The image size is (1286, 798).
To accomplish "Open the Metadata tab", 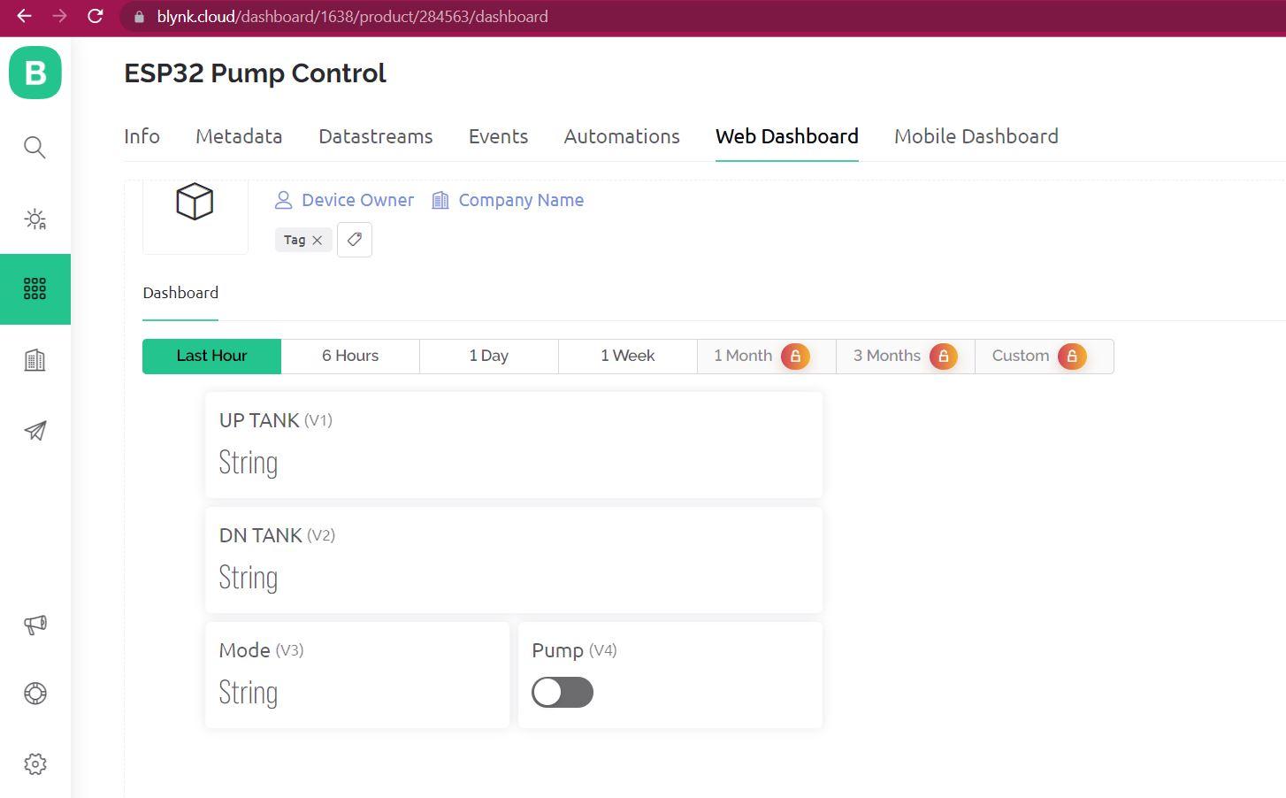I will 239,136.
